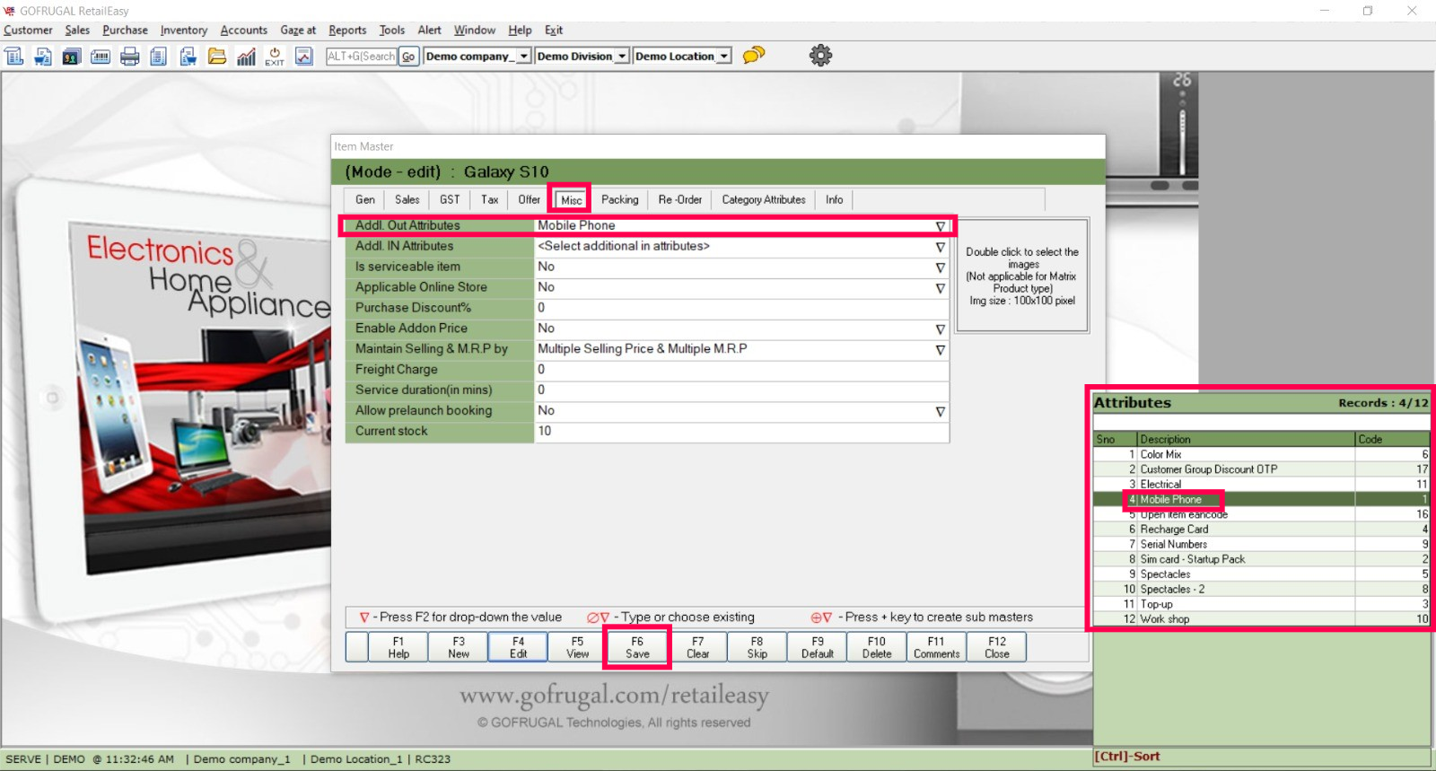Click the Go button beside search

408,57
